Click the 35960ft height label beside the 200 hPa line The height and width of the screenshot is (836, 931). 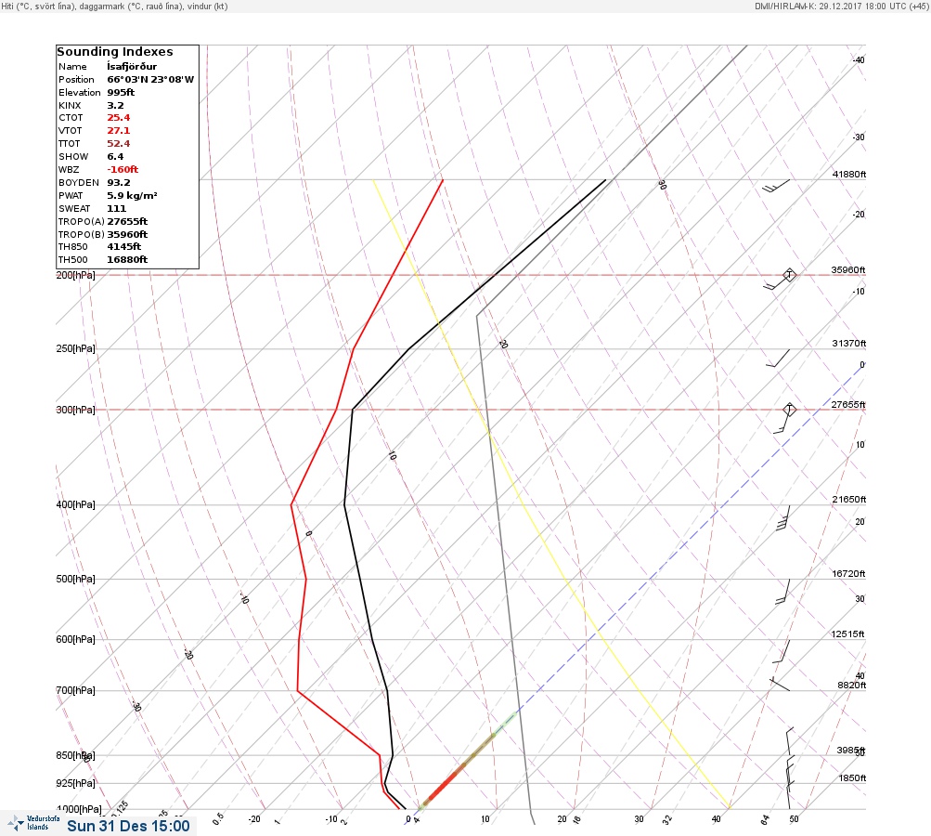tap(848, 269)
